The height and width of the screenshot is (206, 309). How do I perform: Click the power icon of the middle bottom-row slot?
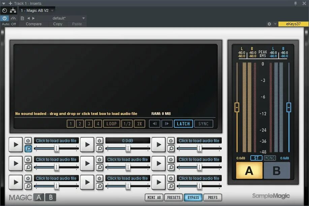[99, 178]
